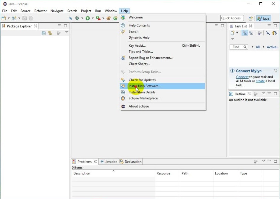Switch to the Javadoc tab
Viewport: 280px width, 199px height.
pos(109,162)
